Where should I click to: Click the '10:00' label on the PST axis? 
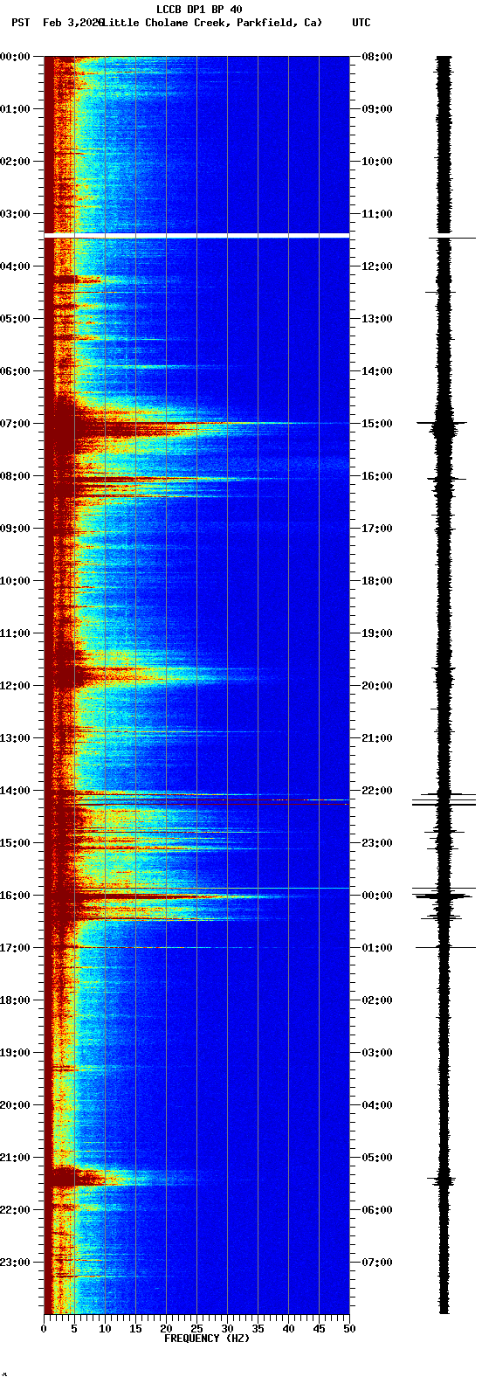[x=14, y=581]
